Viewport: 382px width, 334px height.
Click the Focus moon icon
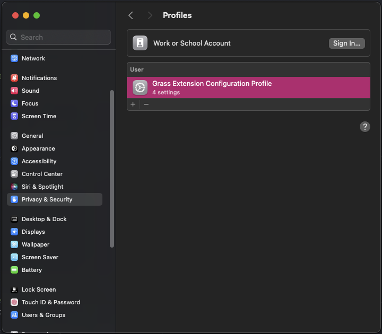point(14,103)
